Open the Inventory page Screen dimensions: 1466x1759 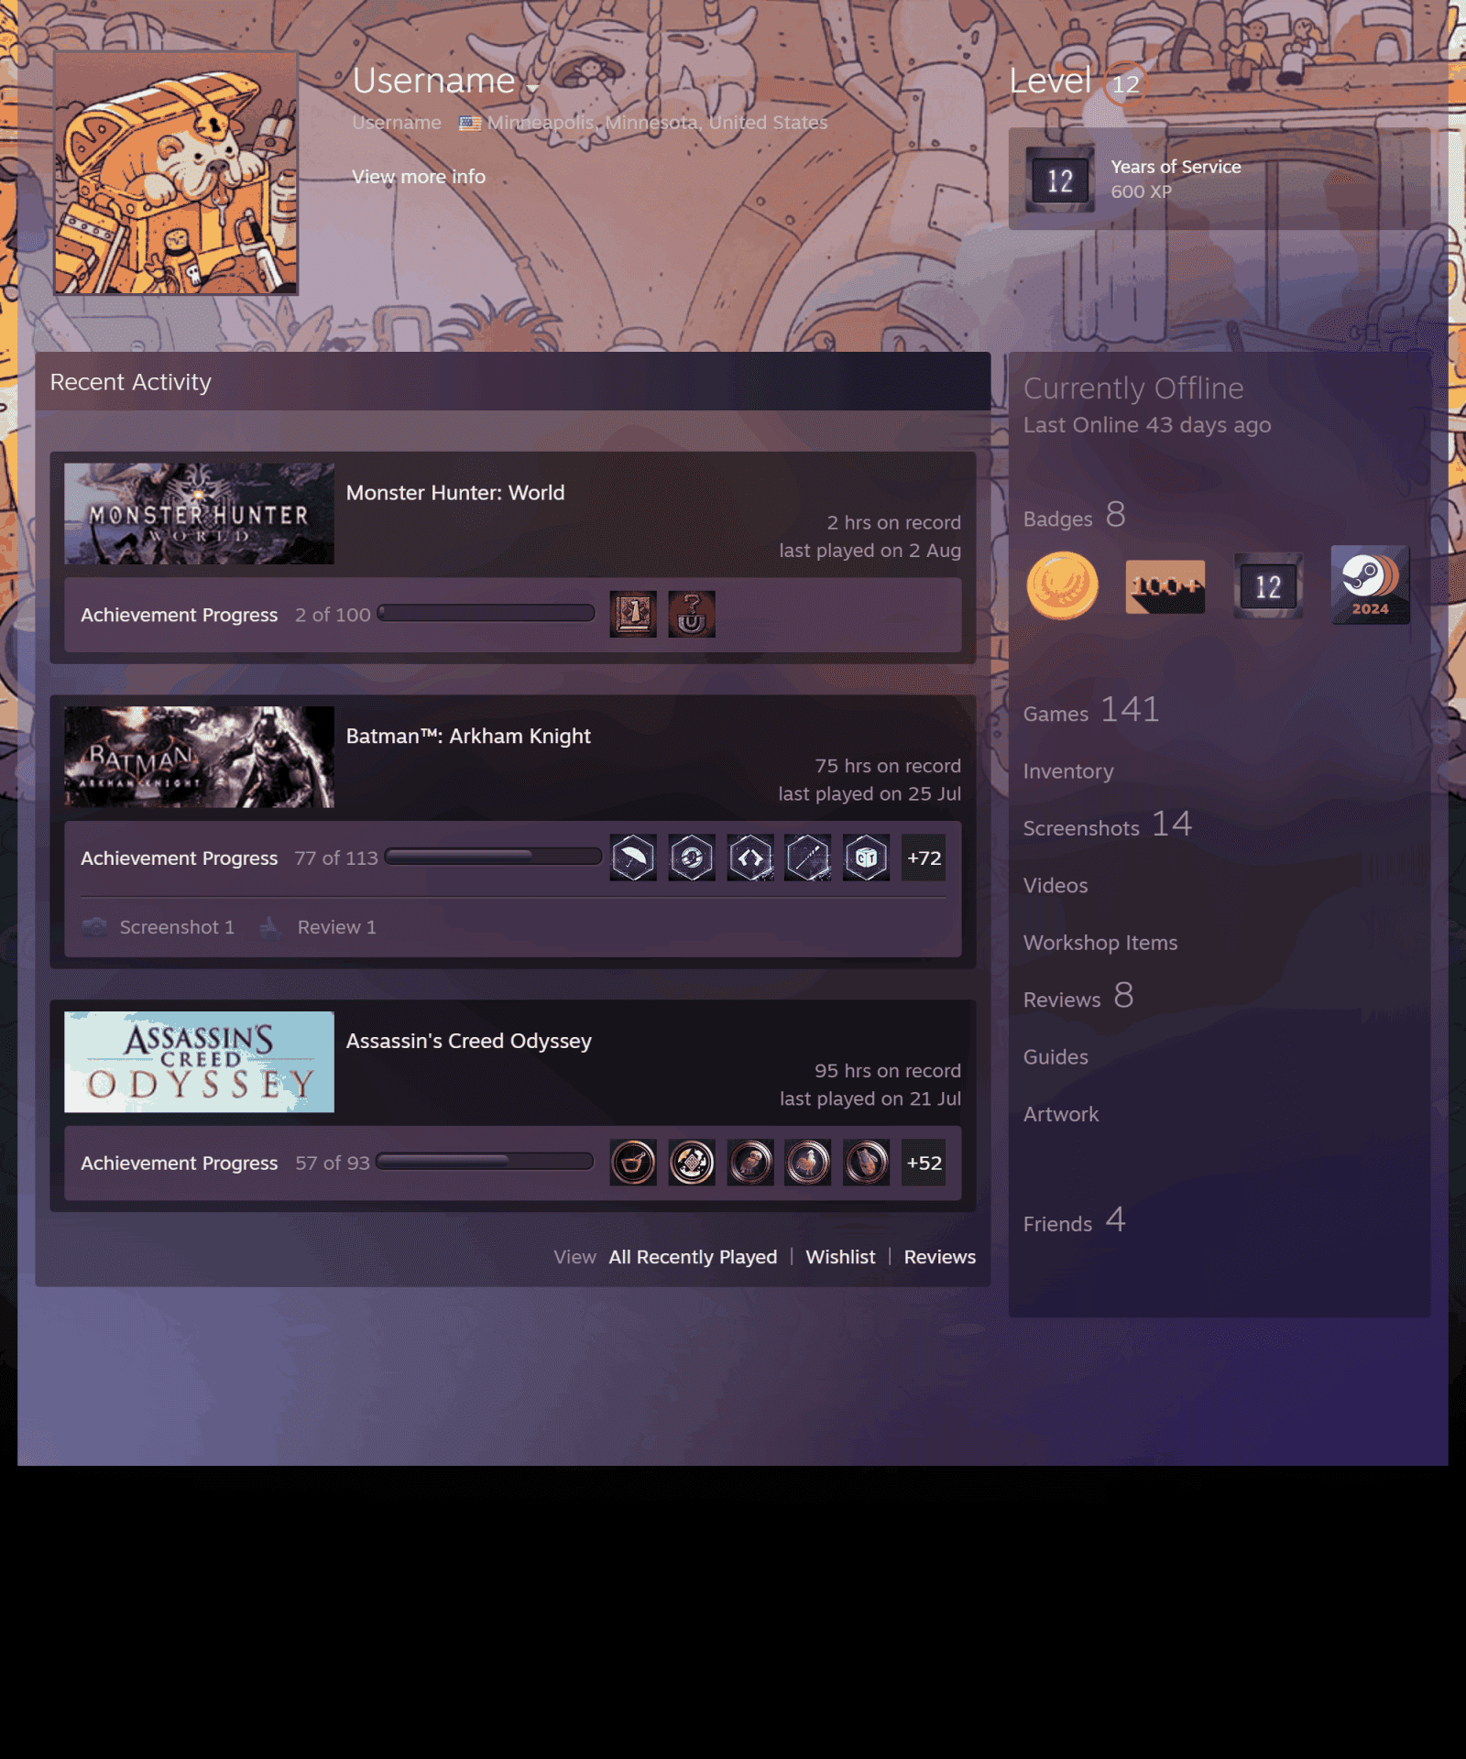[1068, 771]
